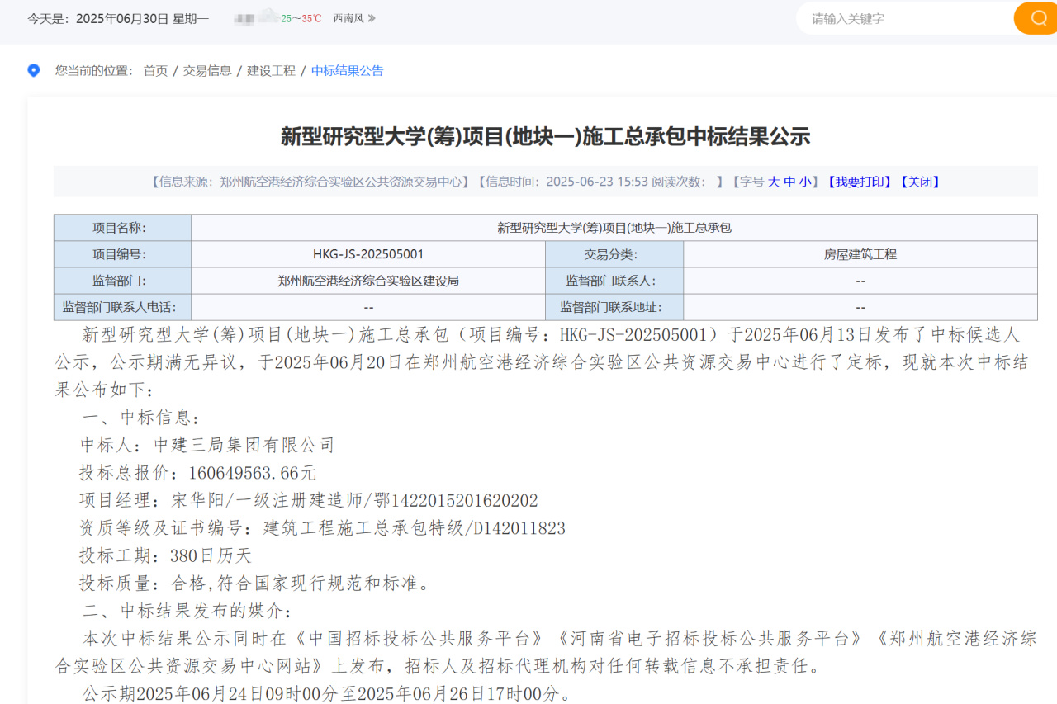
Task: Click the 二、中标结果发布的媒介 heading
Action: 187,612
